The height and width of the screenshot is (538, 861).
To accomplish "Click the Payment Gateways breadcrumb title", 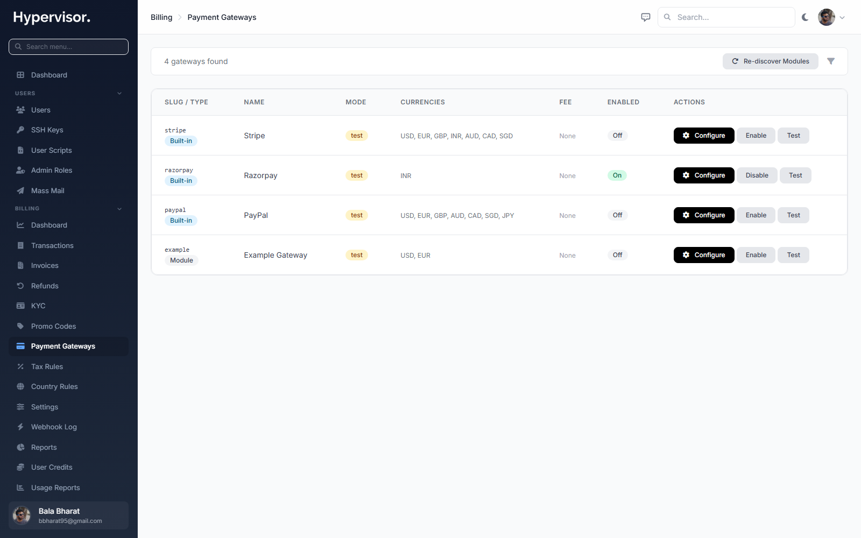I will [x=222, y=17].
